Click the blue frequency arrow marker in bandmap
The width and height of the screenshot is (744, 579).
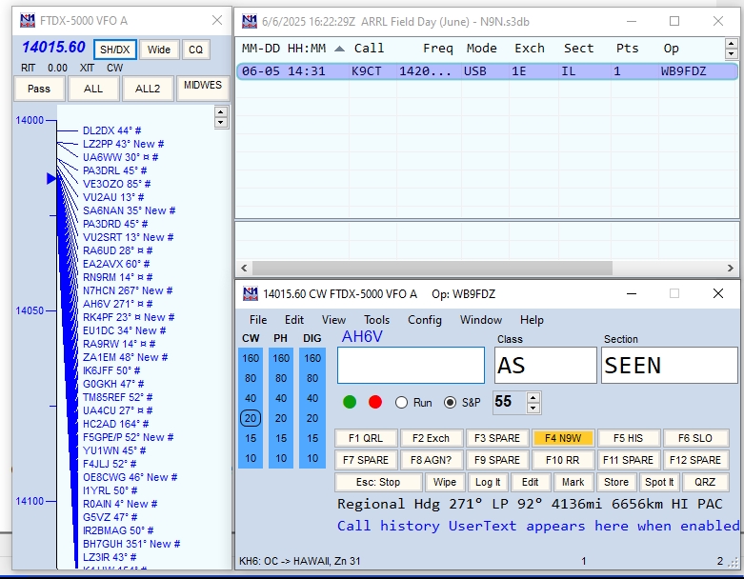coord(51,178)
